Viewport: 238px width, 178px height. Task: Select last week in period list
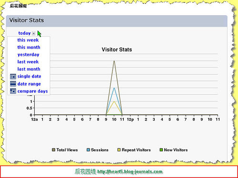(28, 62)
